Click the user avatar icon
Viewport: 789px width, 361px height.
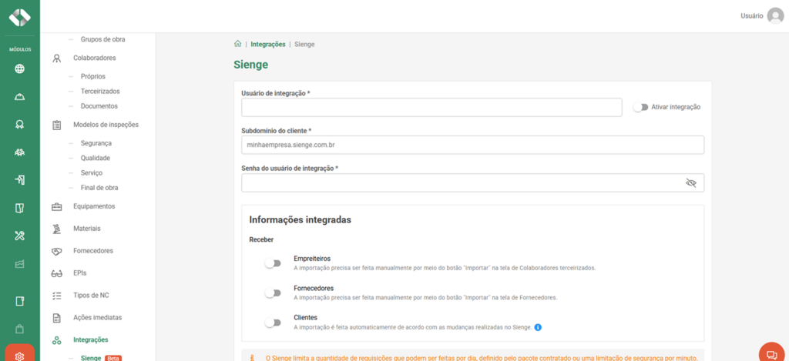pyautogui.click(x=775, y=16)
